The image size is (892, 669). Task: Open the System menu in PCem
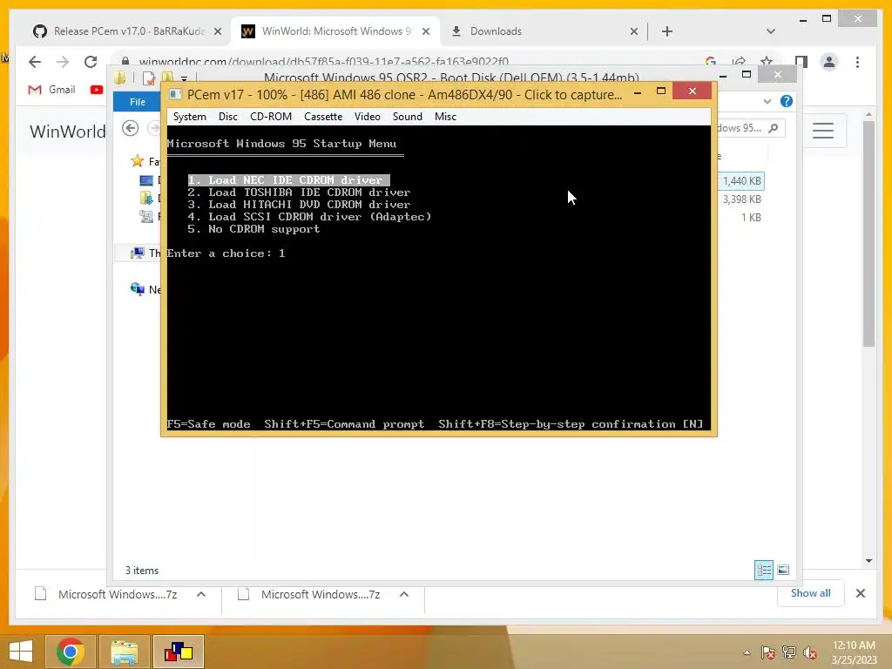189,117
